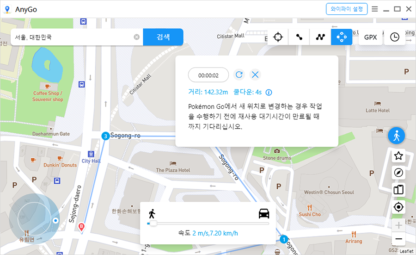
Task: Click the 검색 search button
Action: point(163,37)
